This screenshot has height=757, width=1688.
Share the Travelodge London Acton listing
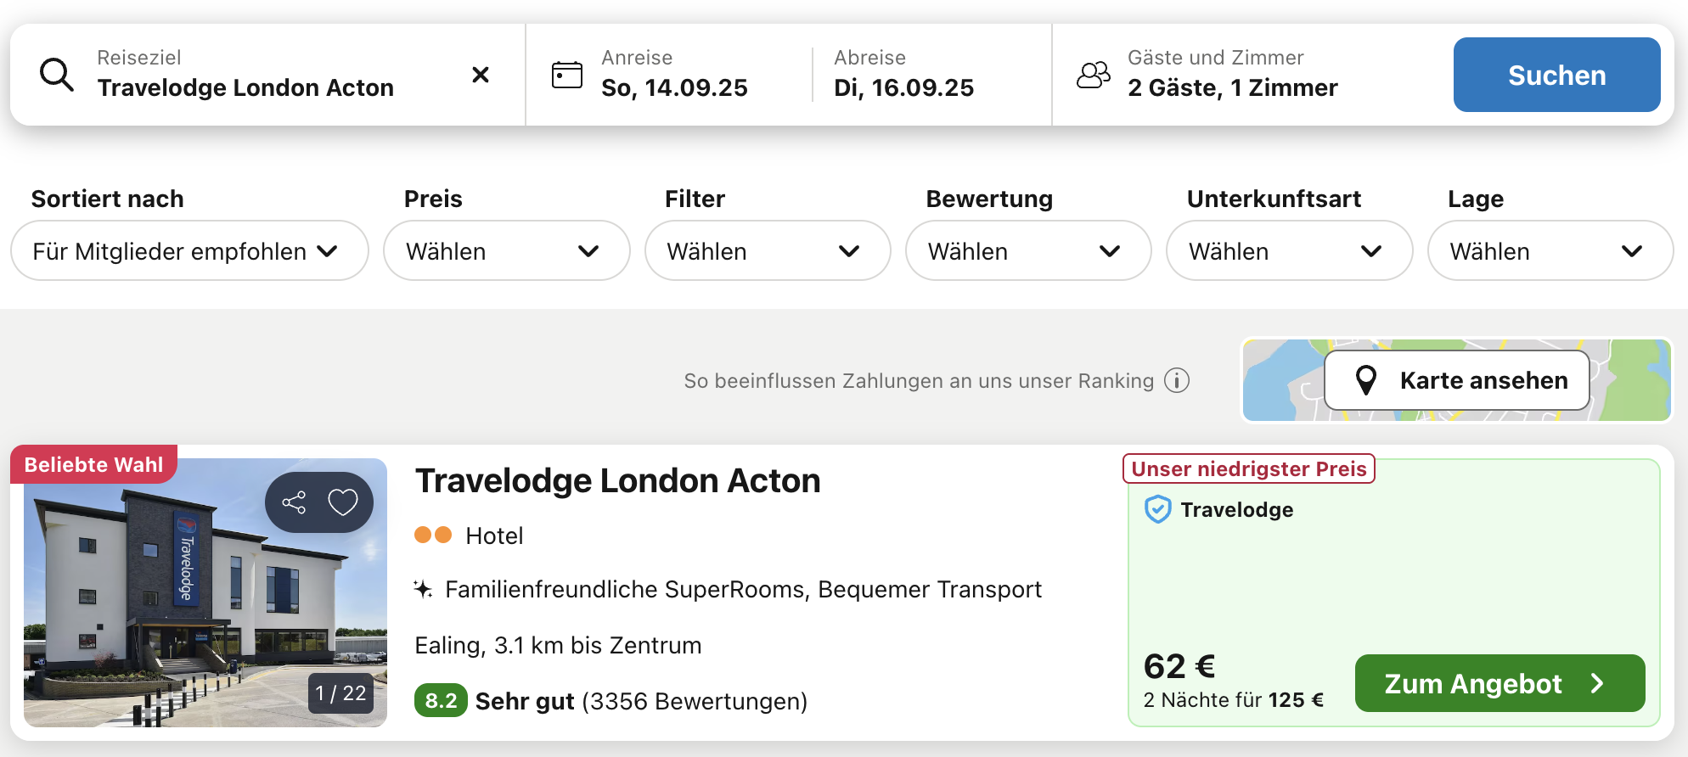294,502
